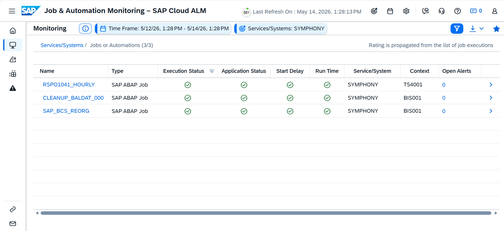Click the favorite star icon
The image size is (504, 231).
click(x=496, y=29)
